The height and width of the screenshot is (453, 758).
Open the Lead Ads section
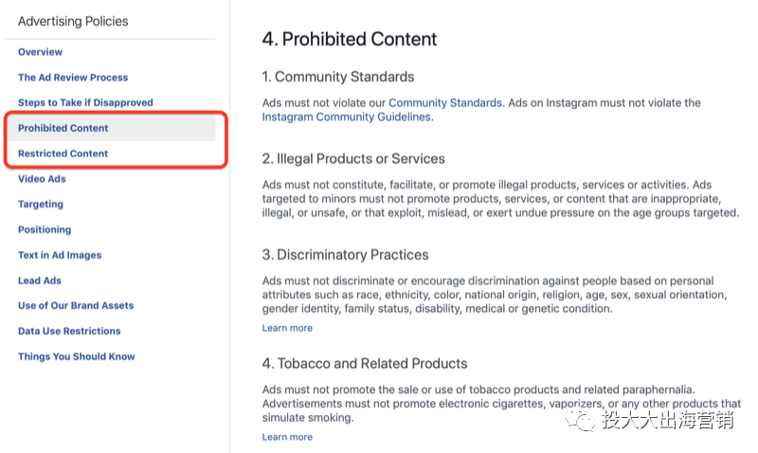pyautogui.click(x=40, y=281)
